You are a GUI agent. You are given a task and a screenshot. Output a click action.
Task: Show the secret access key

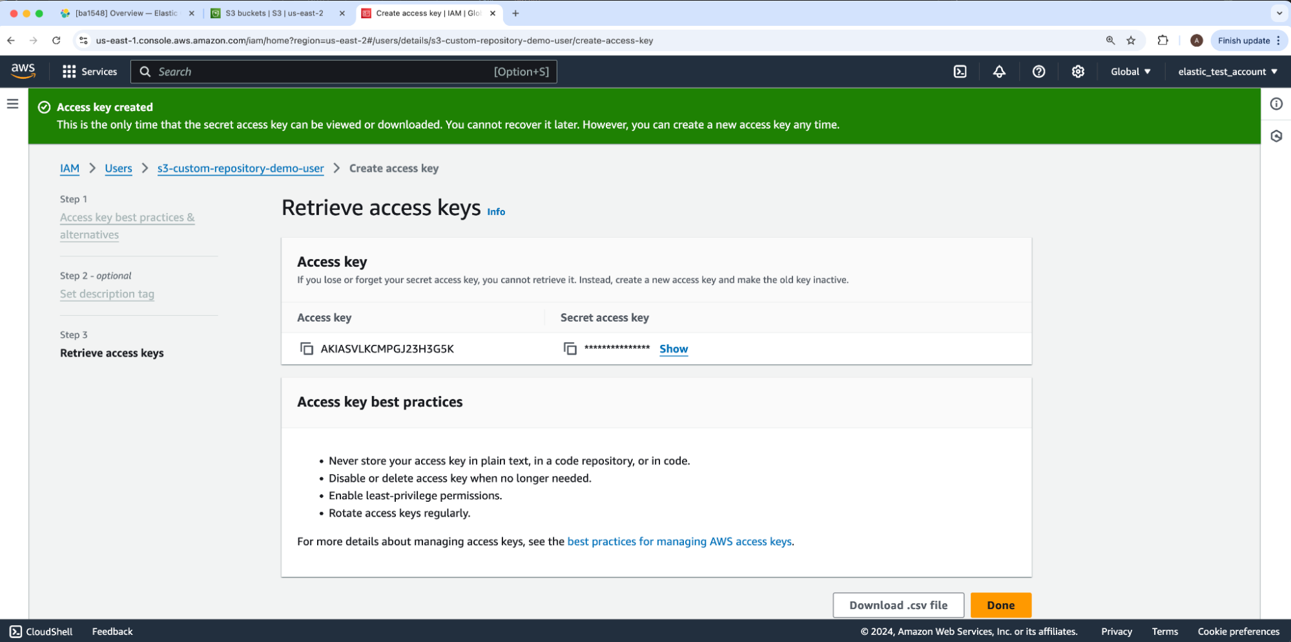pos(673,349)
